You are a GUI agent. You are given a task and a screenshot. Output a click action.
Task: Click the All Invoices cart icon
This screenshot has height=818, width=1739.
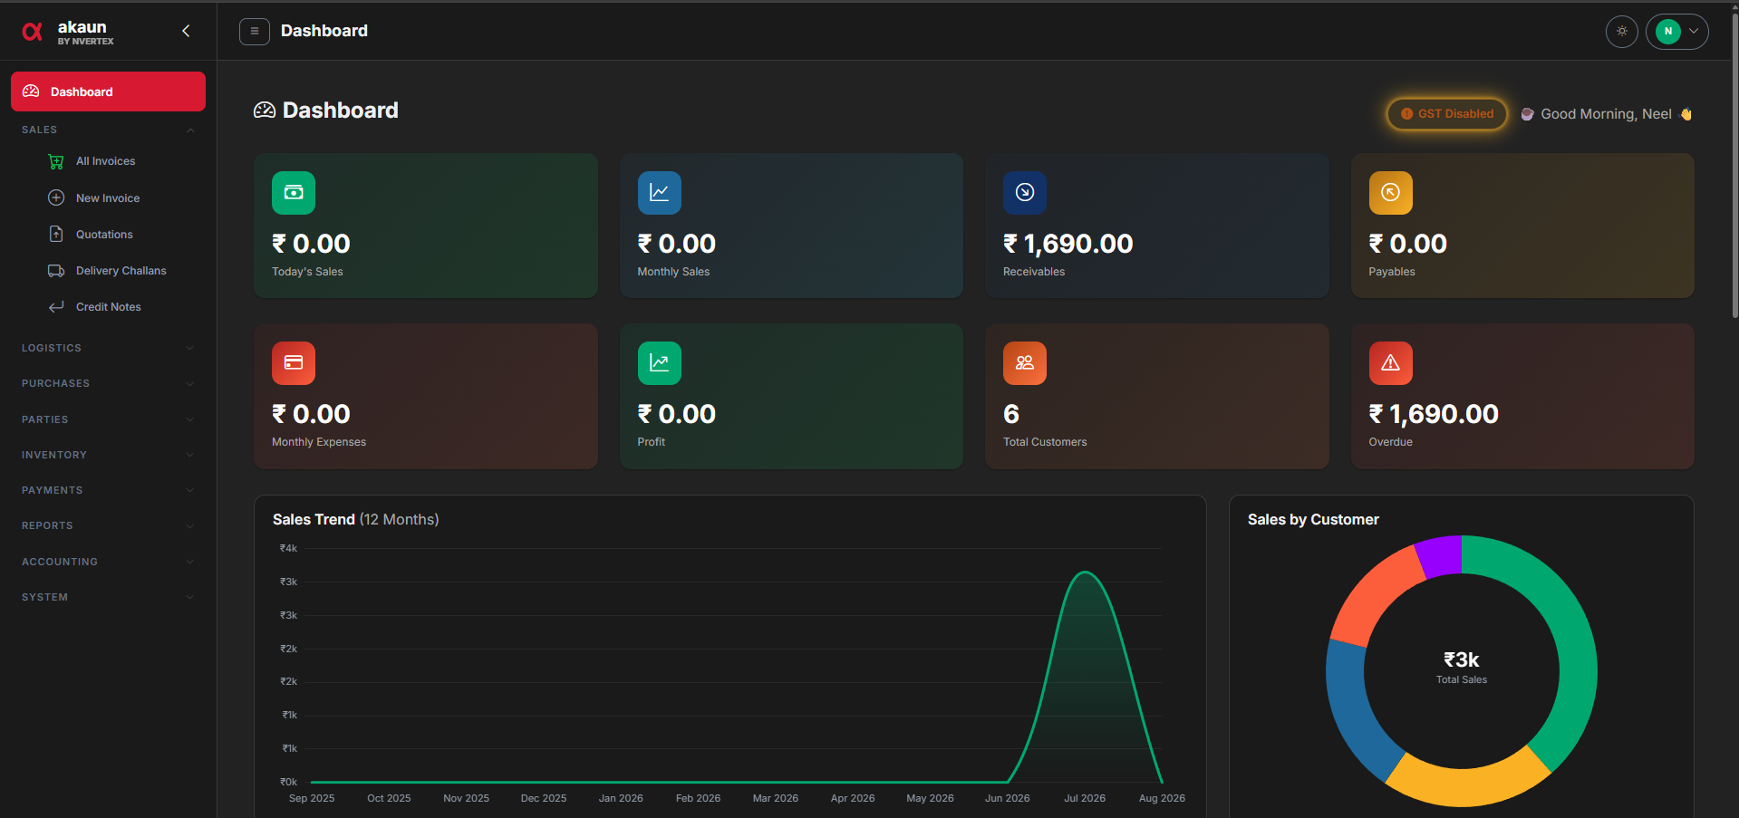pos(56,161)
